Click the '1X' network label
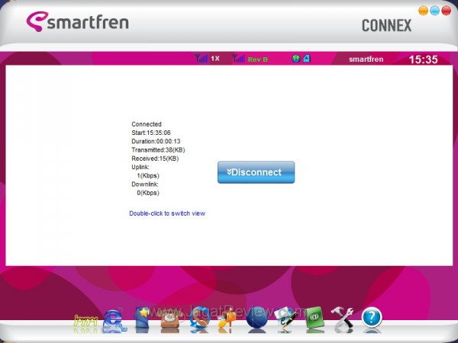This screenshot has height=343, width=458. 215,59
